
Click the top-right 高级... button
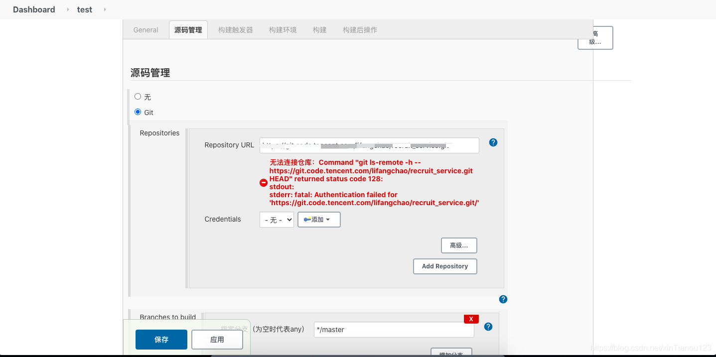(x=595, y=38)
